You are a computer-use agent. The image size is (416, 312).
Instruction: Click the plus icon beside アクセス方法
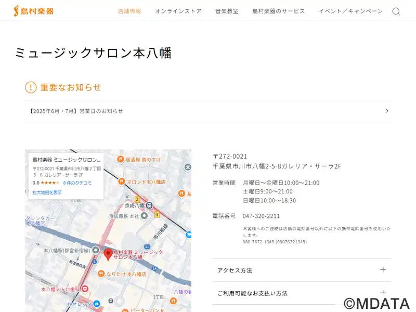click(383, 270)
